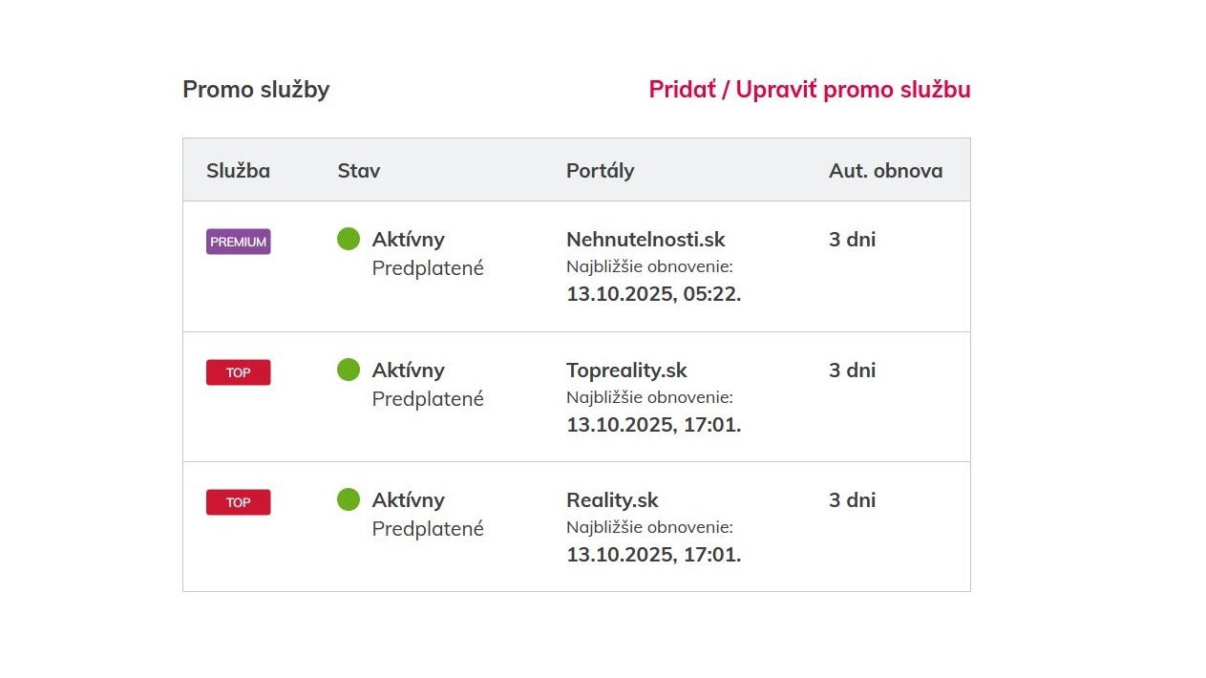This screenshot has width=1206, height=678.
Task: Click the Portály column header
Action: click(600, 171)
